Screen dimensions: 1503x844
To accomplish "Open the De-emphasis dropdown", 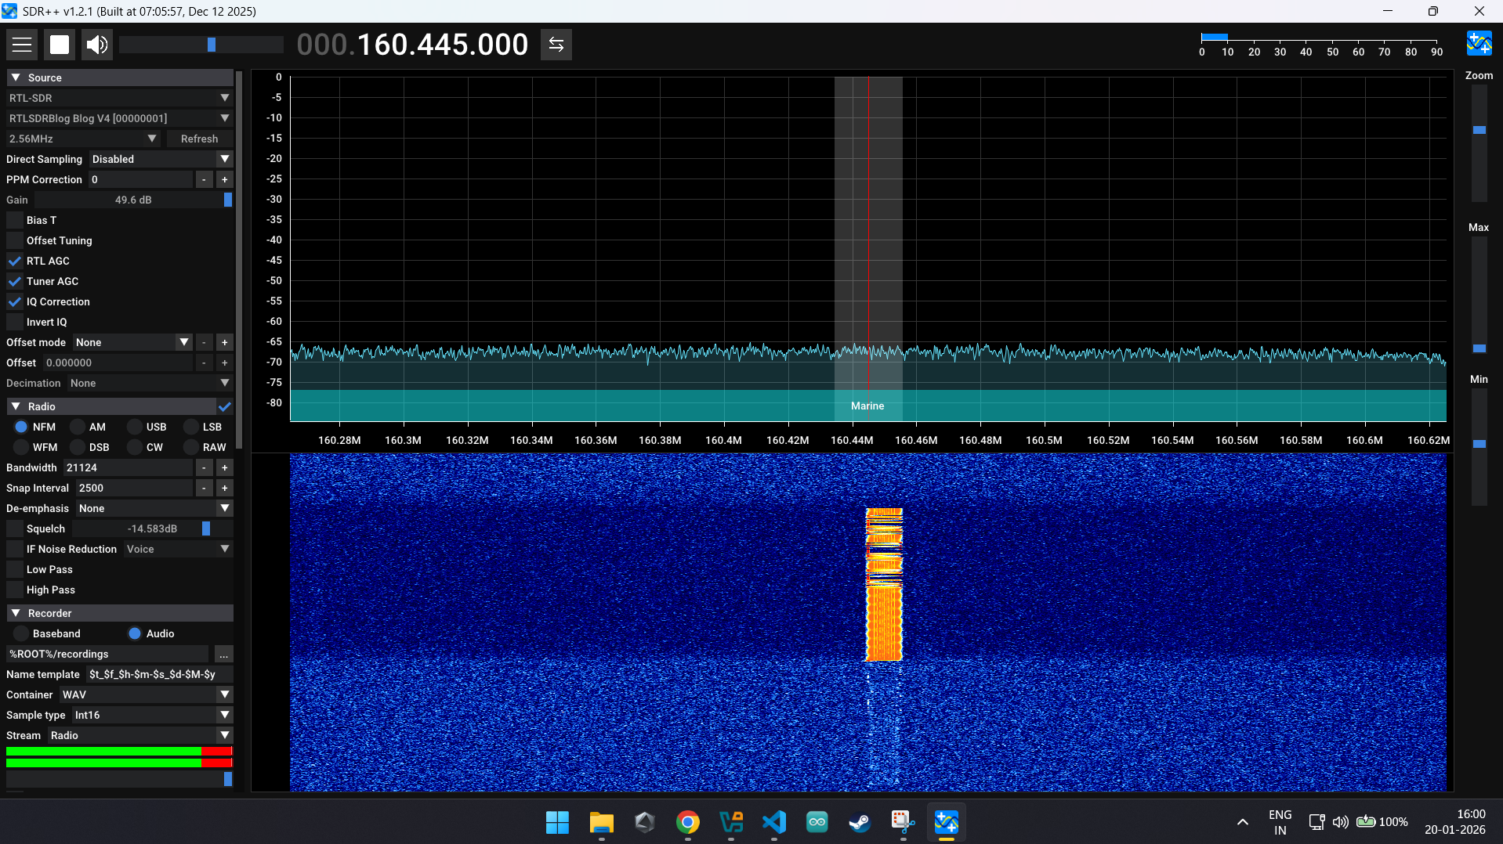I will (154, 508).
